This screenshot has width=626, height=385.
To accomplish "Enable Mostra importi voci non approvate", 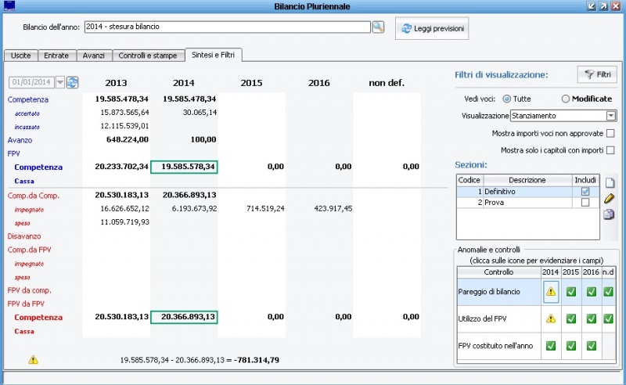I will [x=610, y=133].
